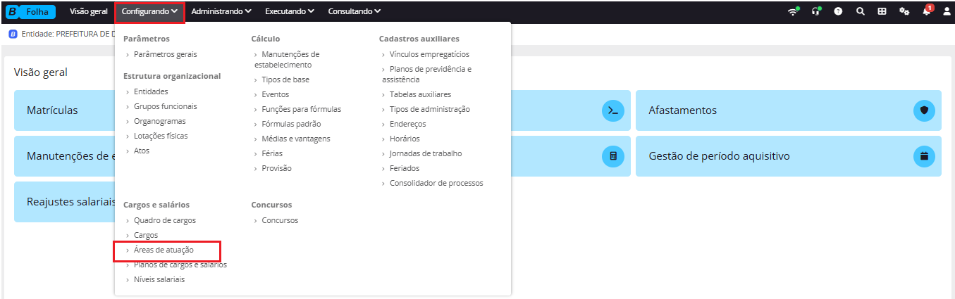Screen dimensions: 955x299
Task: Collapse the Configurando dropdown menu
Action: [149, 11]
